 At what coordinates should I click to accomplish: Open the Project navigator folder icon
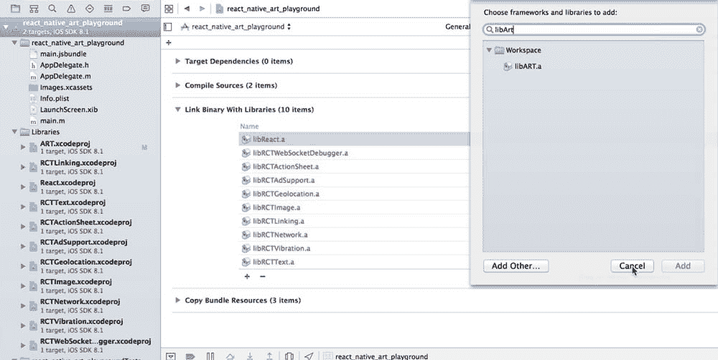[14, 8]
